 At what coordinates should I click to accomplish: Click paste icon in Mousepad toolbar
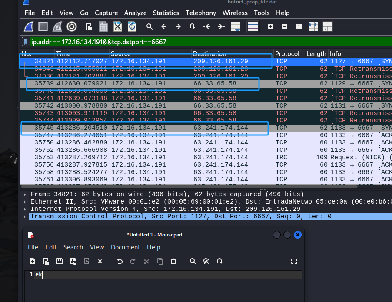tap(173, 261)
